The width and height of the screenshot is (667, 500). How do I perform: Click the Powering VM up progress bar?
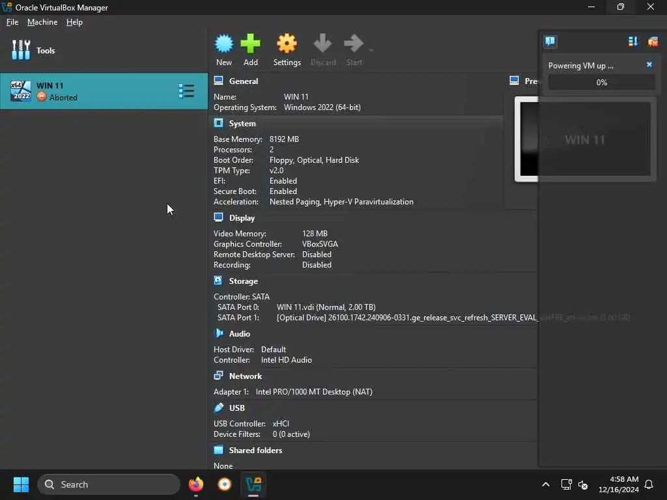pos(601,83)
